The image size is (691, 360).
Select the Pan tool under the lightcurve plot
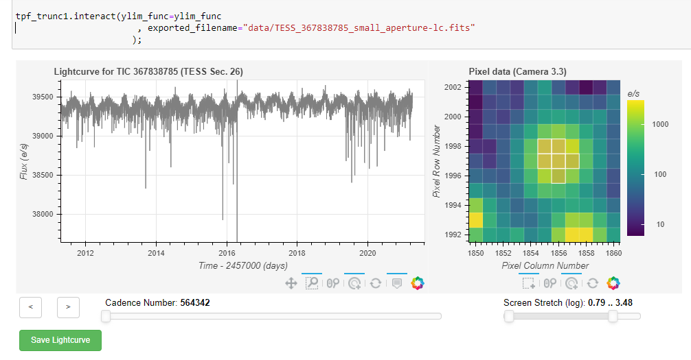tap(291, 283)
